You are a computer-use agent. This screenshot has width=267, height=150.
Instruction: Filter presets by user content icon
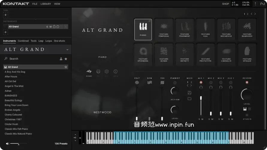61,59
